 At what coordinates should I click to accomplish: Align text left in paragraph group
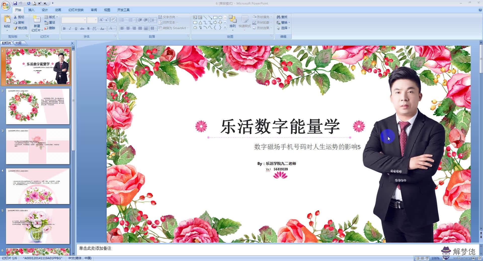(122, 28)
